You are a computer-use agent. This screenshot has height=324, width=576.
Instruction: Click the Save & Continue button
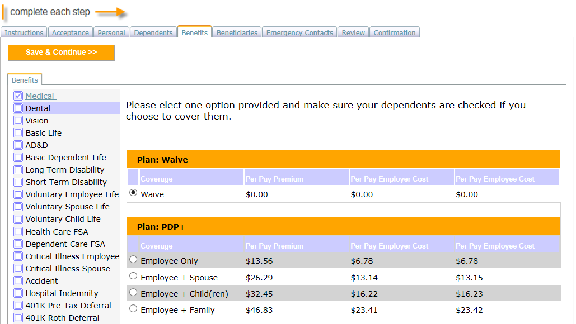[x=62, y=53]
